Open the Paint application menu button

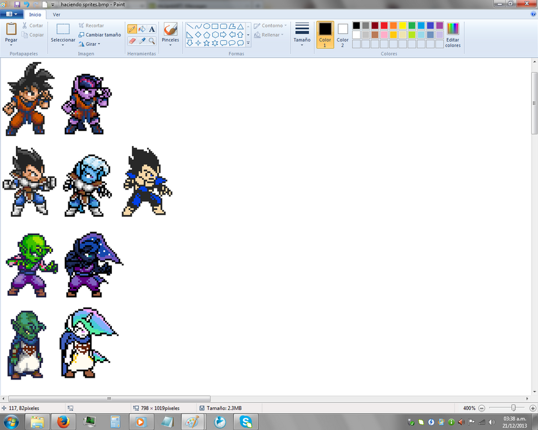[x=12, y=14]
